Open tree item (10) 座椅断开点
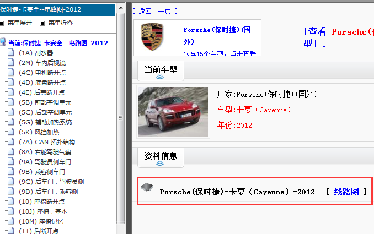 [x=42, y=202]
